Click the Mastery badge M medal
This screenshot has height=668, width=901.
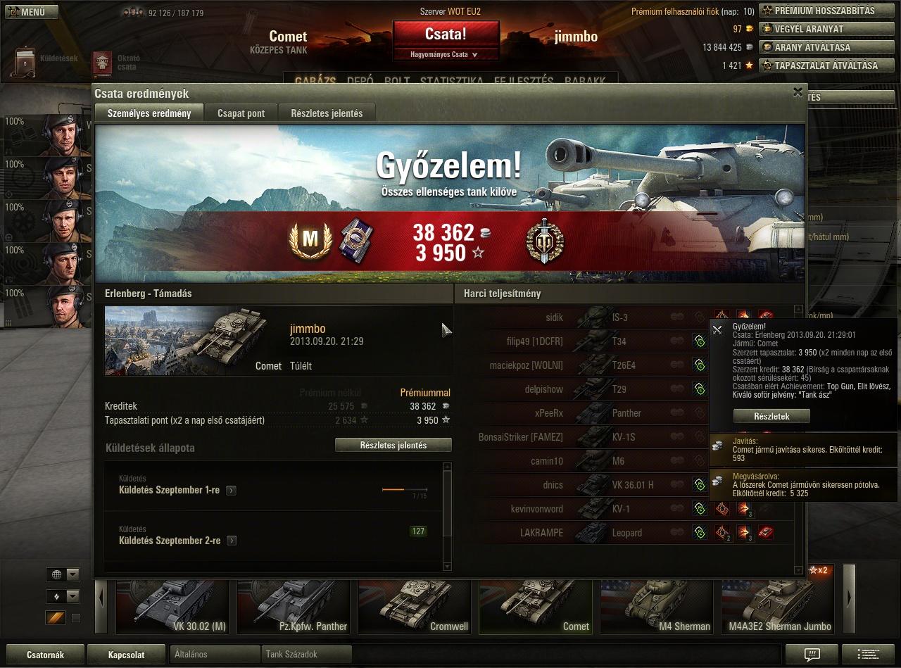(x=310, y=241)
